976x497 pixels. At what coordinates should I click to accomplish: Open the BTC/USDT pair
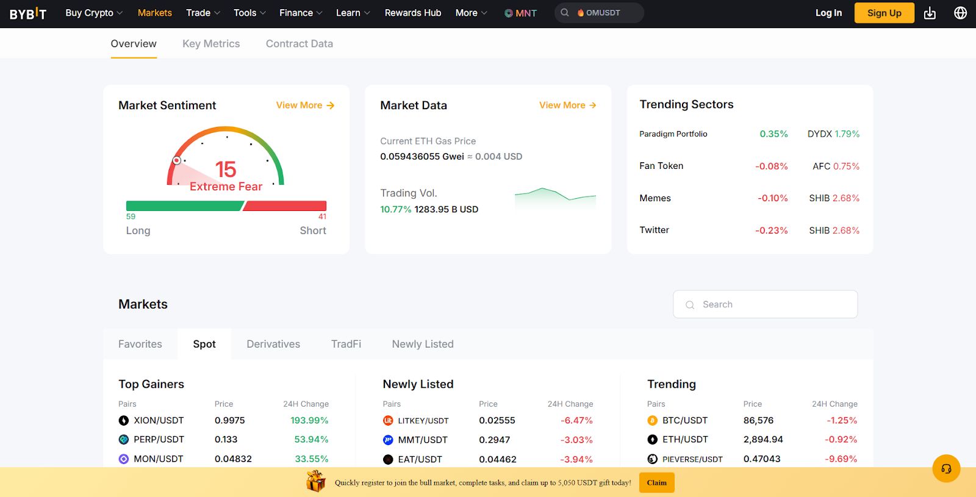tap(685, 420)
